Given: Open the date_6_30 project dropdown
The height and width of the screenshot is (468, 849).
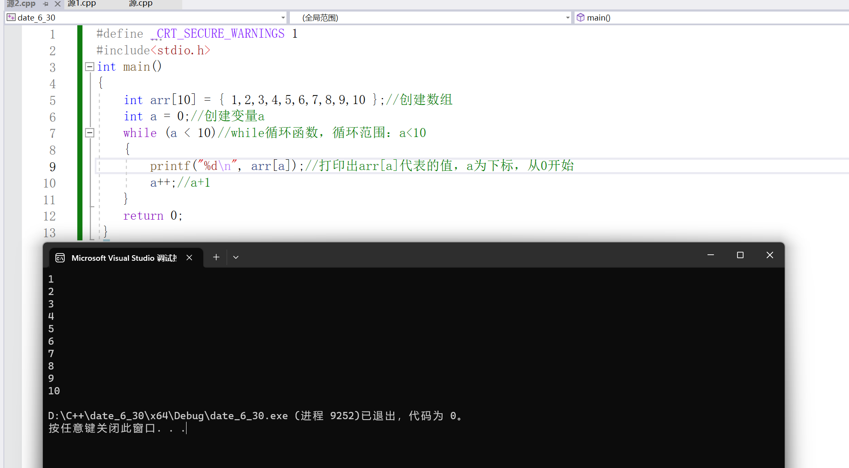Looking at the screenshot, I should click(x=283, y=18).
